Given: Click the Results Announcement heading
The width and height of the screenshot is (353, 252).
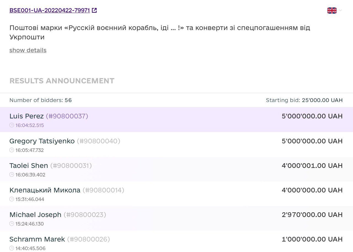Looking at the screenshot, I should (x=62, y=81).
